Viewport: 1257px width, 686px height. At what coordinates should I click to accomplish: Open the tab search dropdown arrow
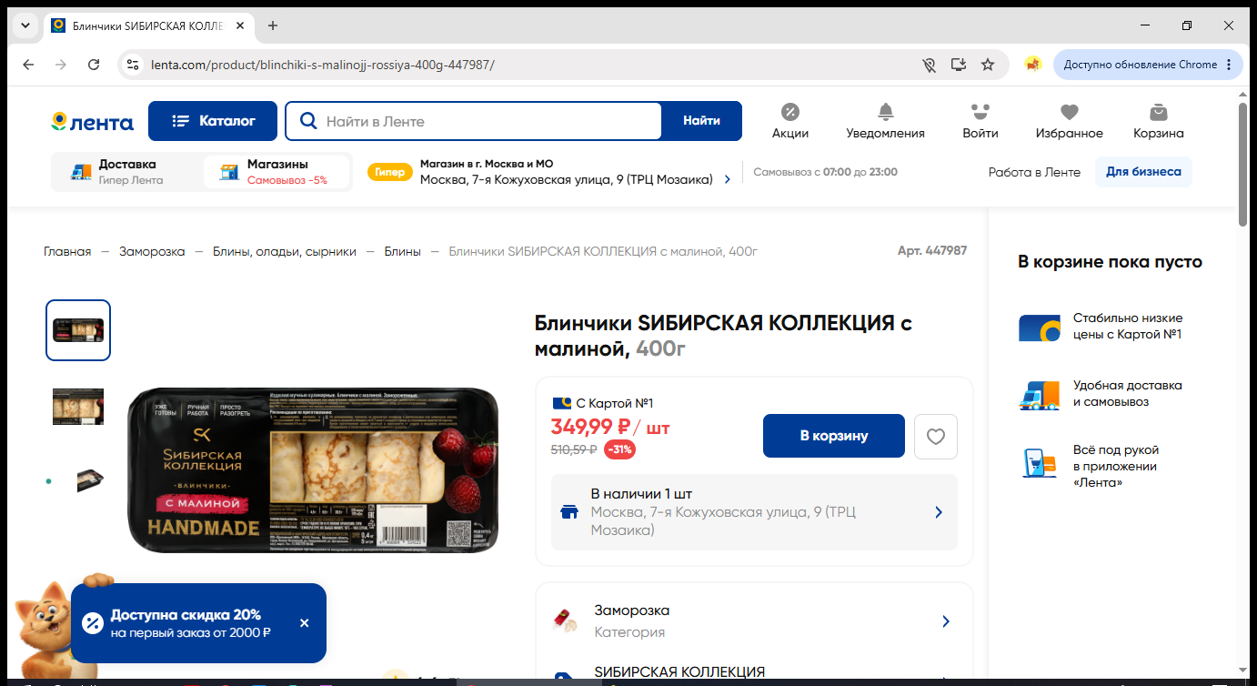click(x=25, y=25)
